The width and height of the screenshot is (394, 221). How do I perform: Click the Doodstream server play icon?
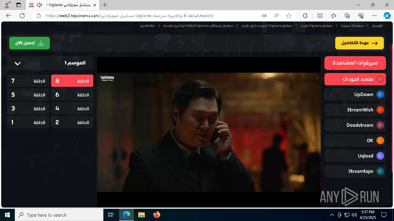(x=380, y=125)
